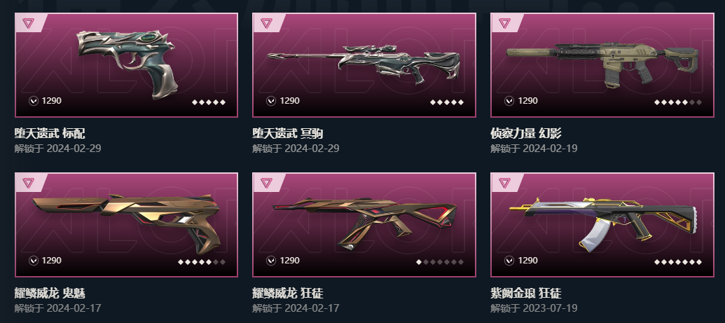
Task: Select the 耀鳞威龙 鬼魅 gold pistol image
Action: coord(127,223)
